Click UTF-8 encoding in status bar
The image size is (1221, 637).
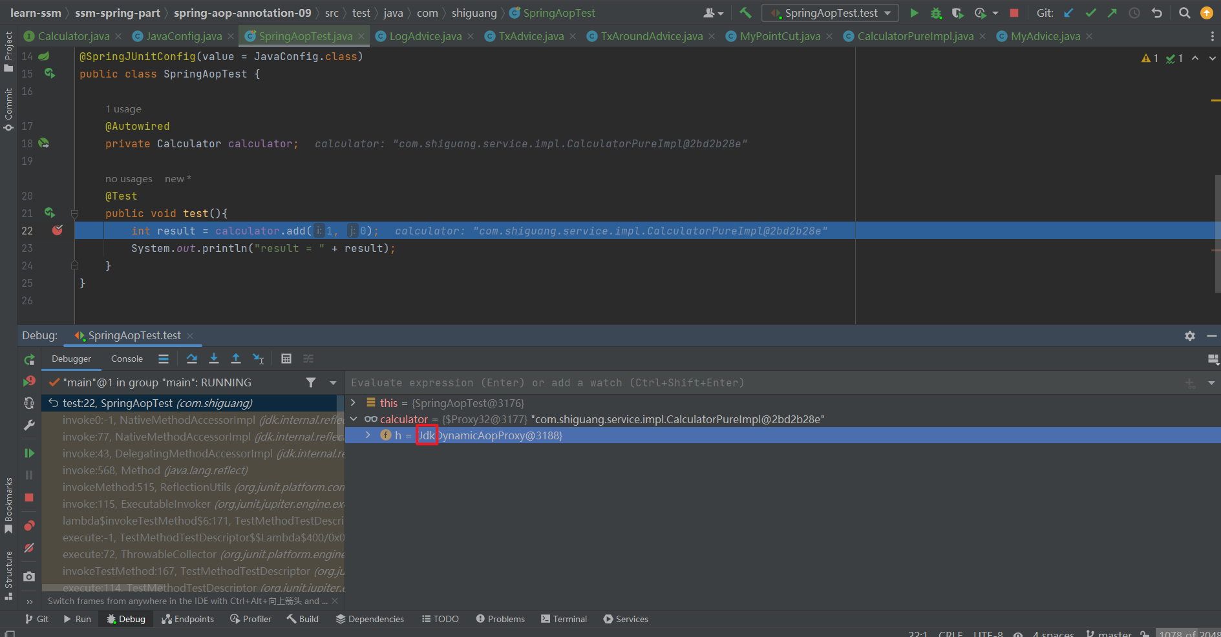click(988, 633)
